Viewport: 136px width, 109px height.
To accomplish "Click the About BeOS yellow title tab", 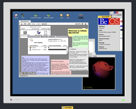I will point(104,17).
